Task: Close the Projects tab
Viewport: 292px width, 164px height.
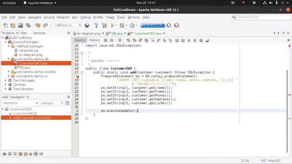Action: click(17, 33)
